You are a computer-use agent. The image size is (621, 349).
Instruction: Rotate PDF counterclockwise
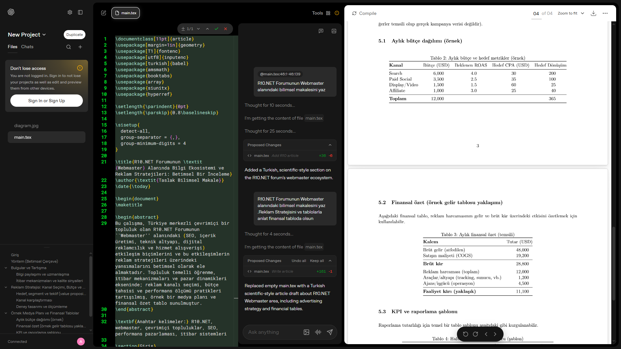point(466,334)
